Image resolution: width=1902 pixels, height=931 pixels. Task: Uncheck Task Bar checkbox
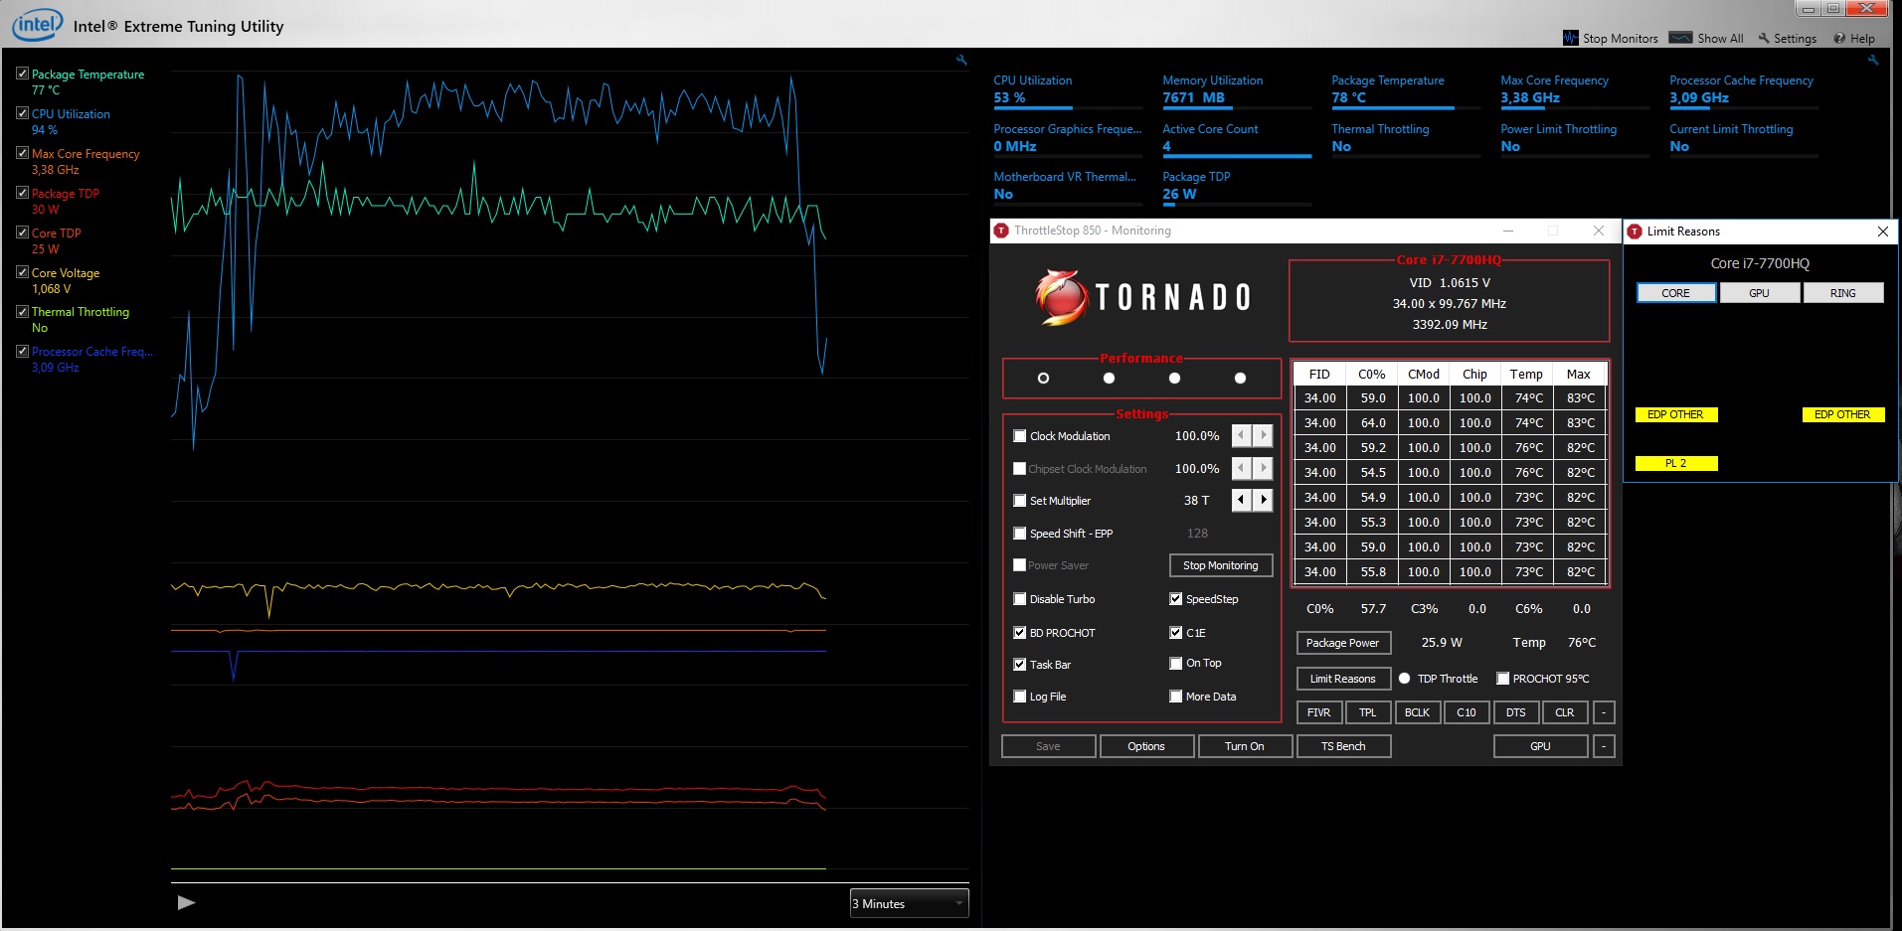1019,665
